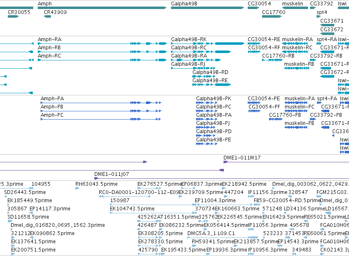
Task: Click the CG17760-RB transcript label
Action: [278, 56]
